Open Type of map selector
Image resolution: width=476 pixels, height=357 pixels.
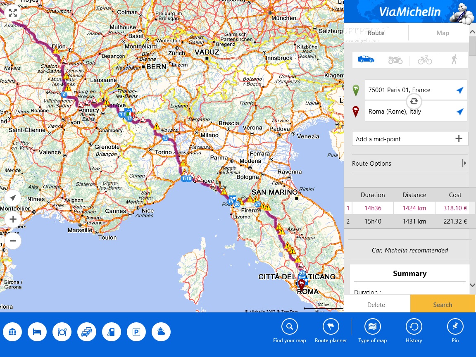[372, 331]
